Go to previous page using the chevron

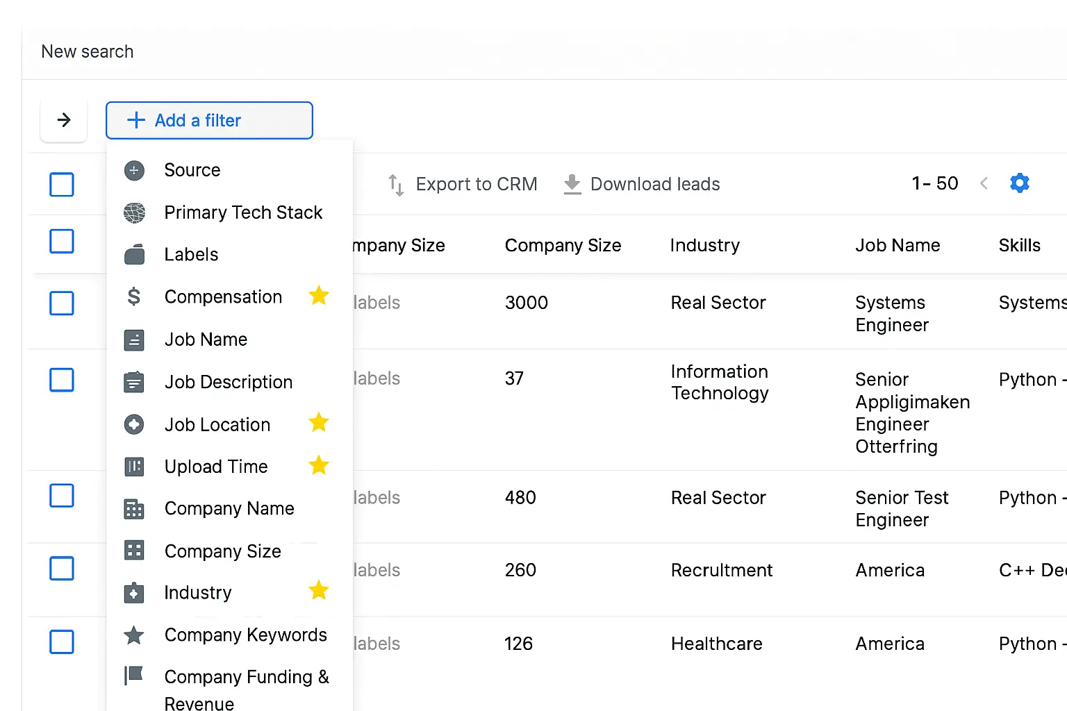(984, 183)
